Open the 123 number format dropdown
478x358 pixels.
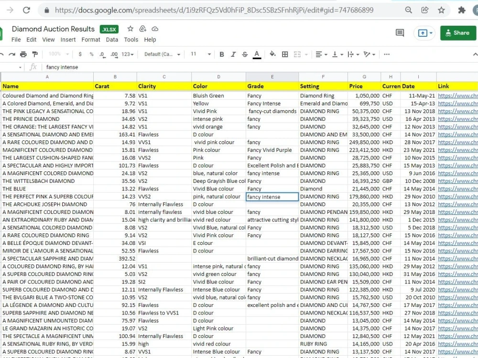[128, 54]
